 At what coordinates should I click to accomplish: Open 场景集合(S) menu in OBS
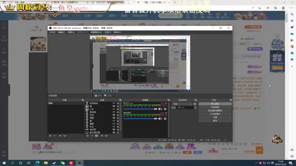pyautogui.click(x=96, y=32)
